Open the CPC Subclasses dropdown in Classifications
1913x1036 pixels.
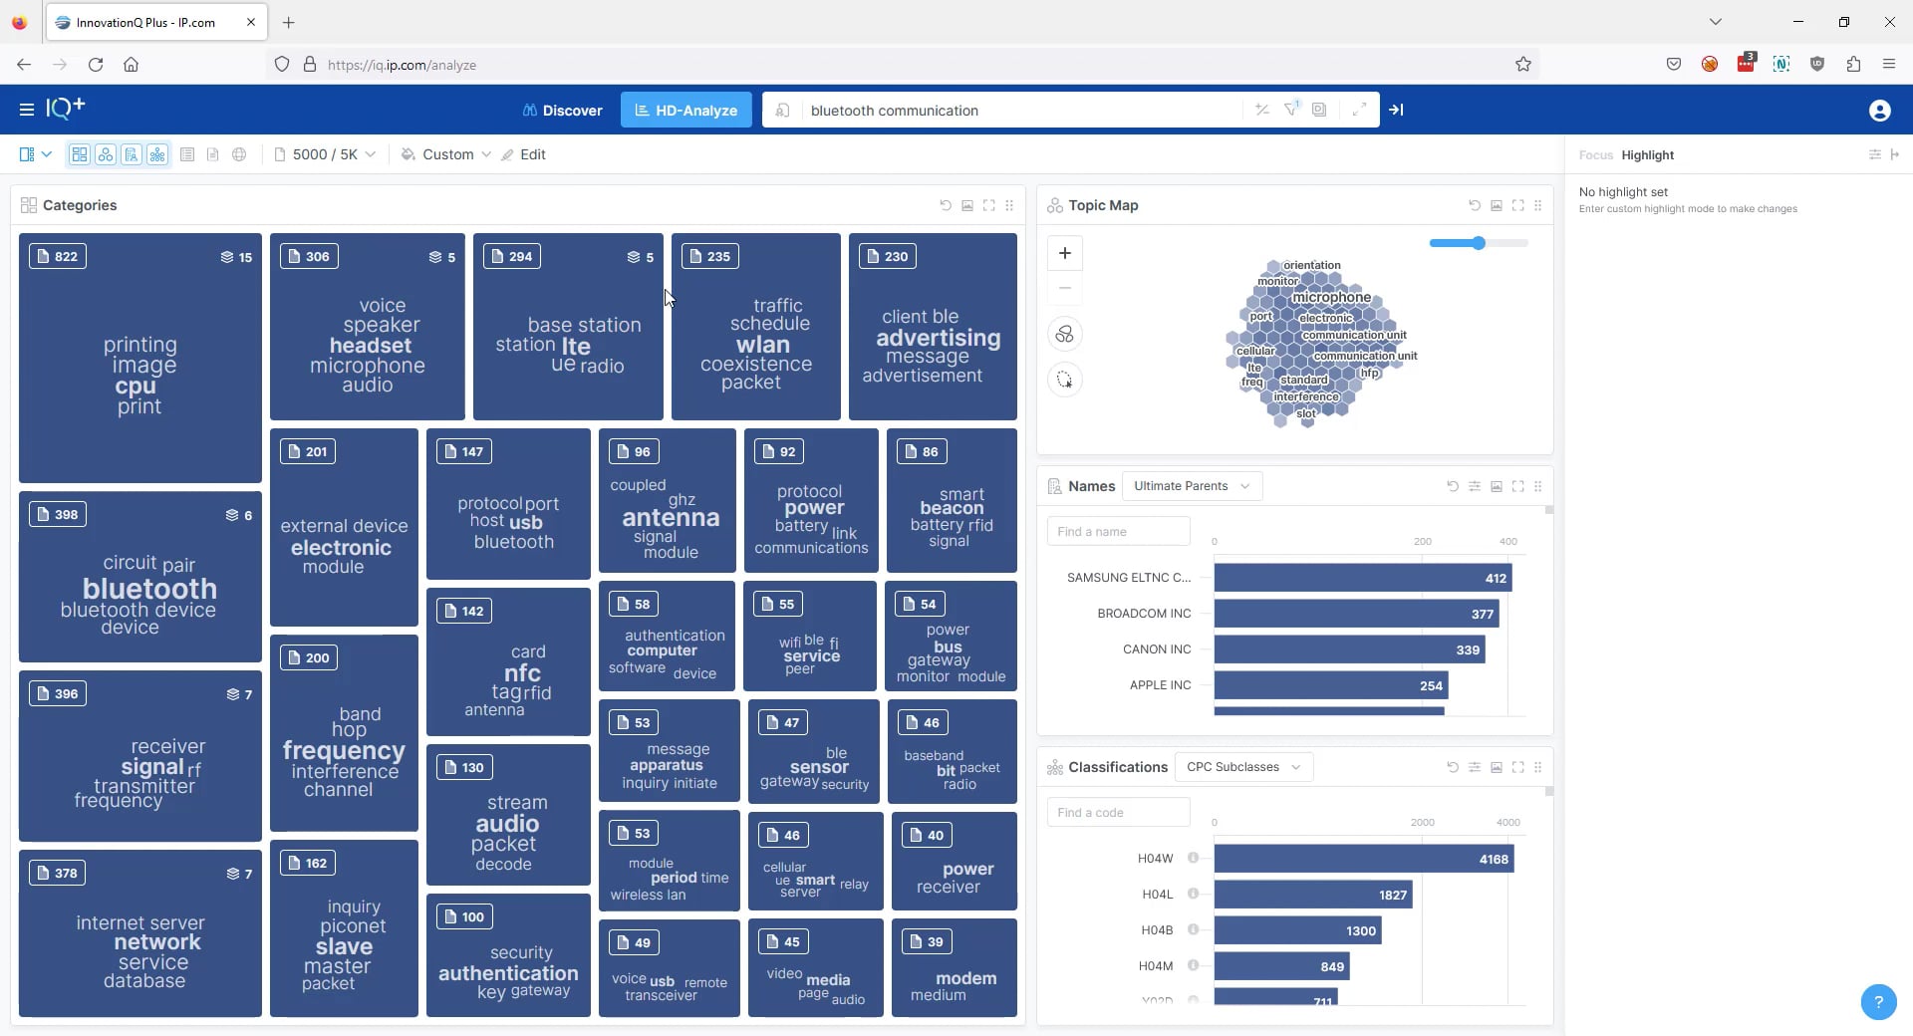click(1243, 767)
